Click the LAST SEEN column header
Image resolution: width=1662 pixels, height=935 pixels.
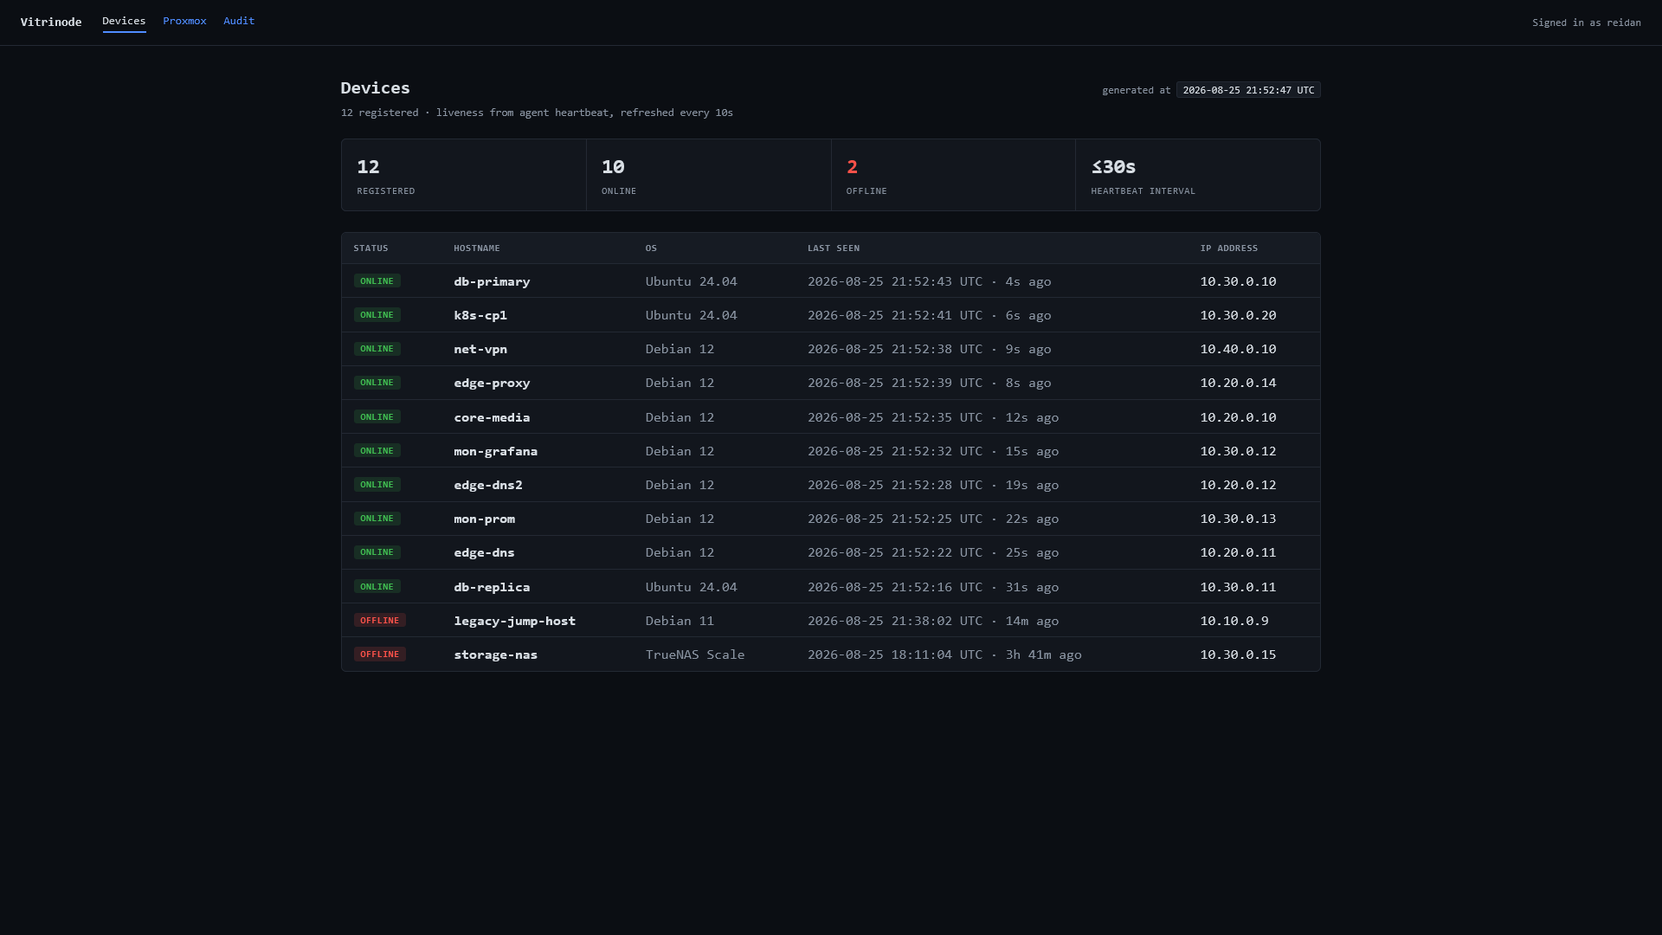coord(834,248)
